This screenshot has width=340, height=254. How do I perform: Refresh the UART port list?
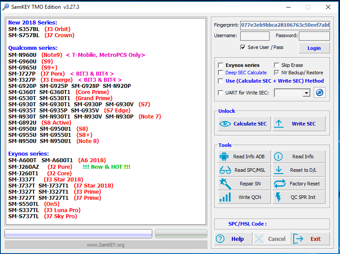coord(319,93)
